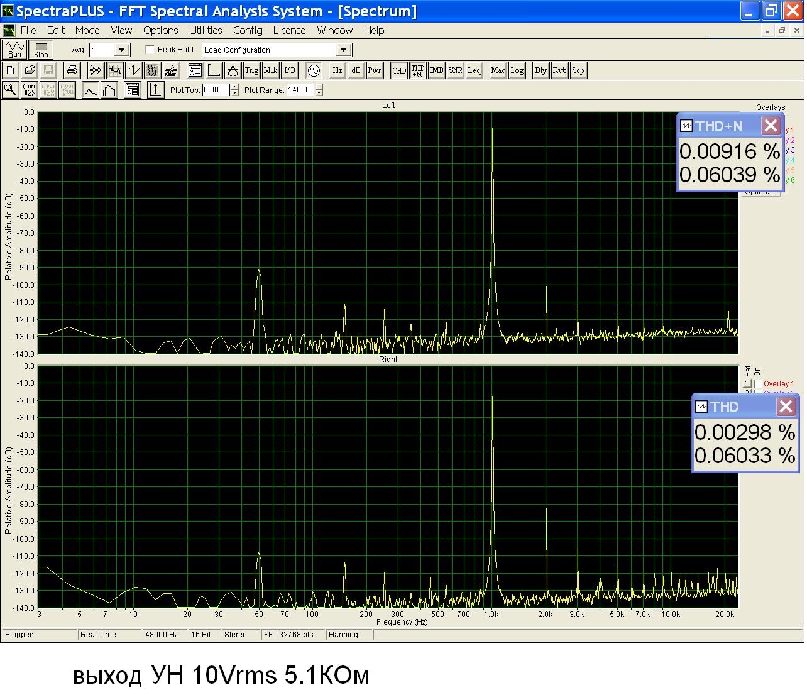Switch to bar graph plot view
The width and height of the screenshot is (807, 695).
(109, 90)
